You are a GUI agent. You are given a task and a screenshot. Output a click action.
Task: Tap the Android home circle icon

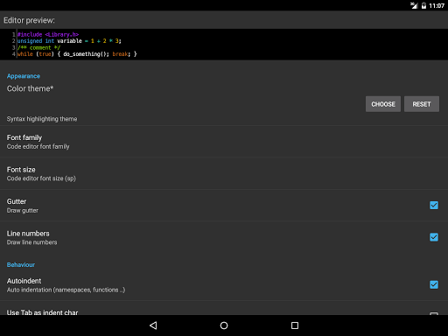click(224, 325)
